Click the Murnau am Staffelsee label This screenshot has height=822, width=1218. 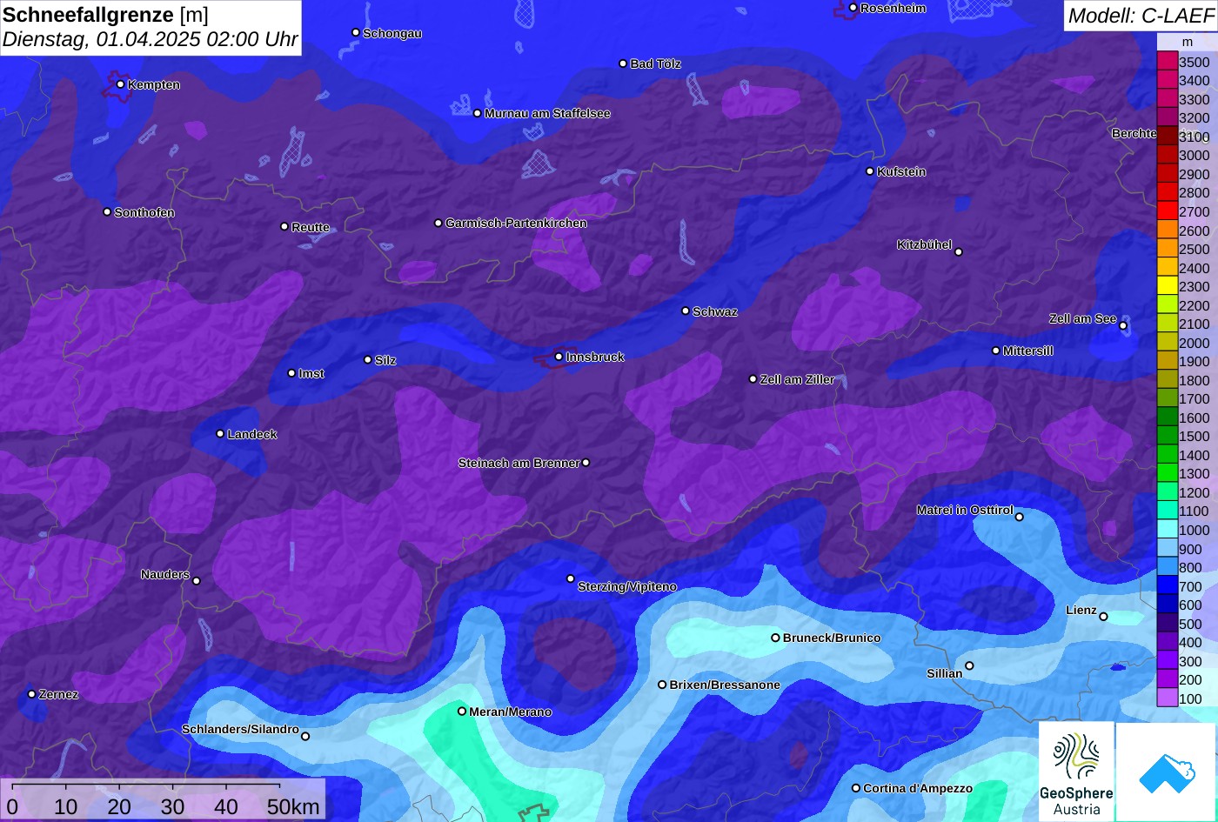[x=547, y=114]
